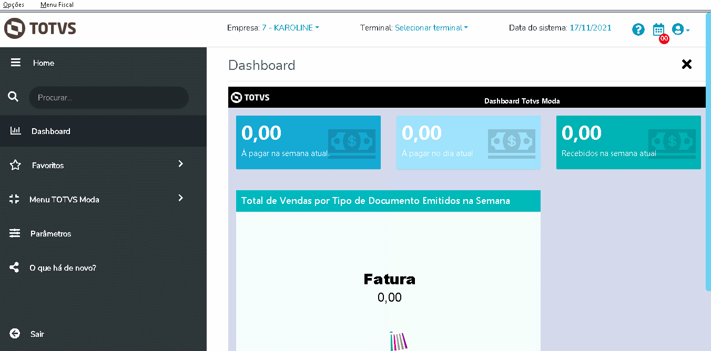Click the Dashboard page heading text

click(x=262, y=65)
